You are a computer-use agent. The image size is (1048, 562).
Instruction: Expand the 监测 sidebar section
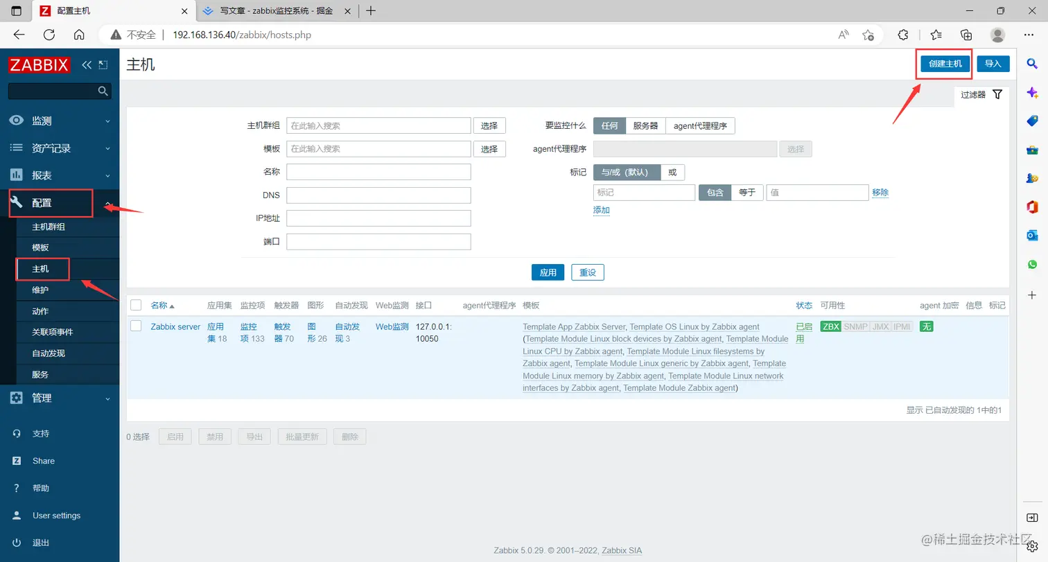click(x=60, y=121)
